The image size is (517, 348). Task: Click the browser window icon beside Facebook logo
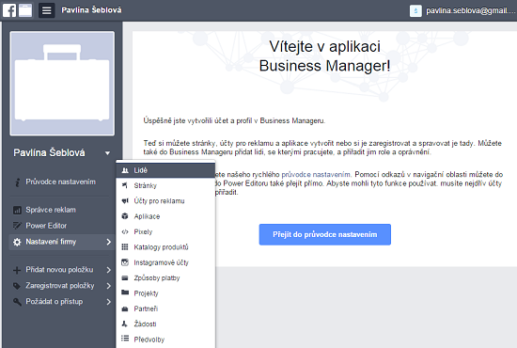(25, 10)
